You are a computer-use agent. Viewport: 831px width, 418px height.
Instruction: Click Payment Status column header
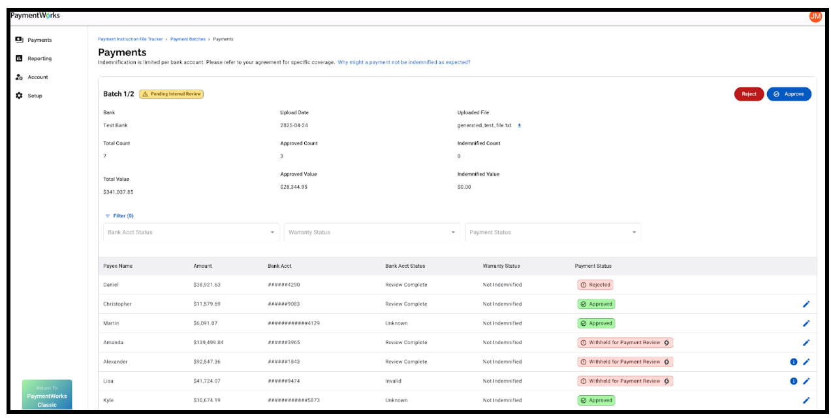point(593,266)
